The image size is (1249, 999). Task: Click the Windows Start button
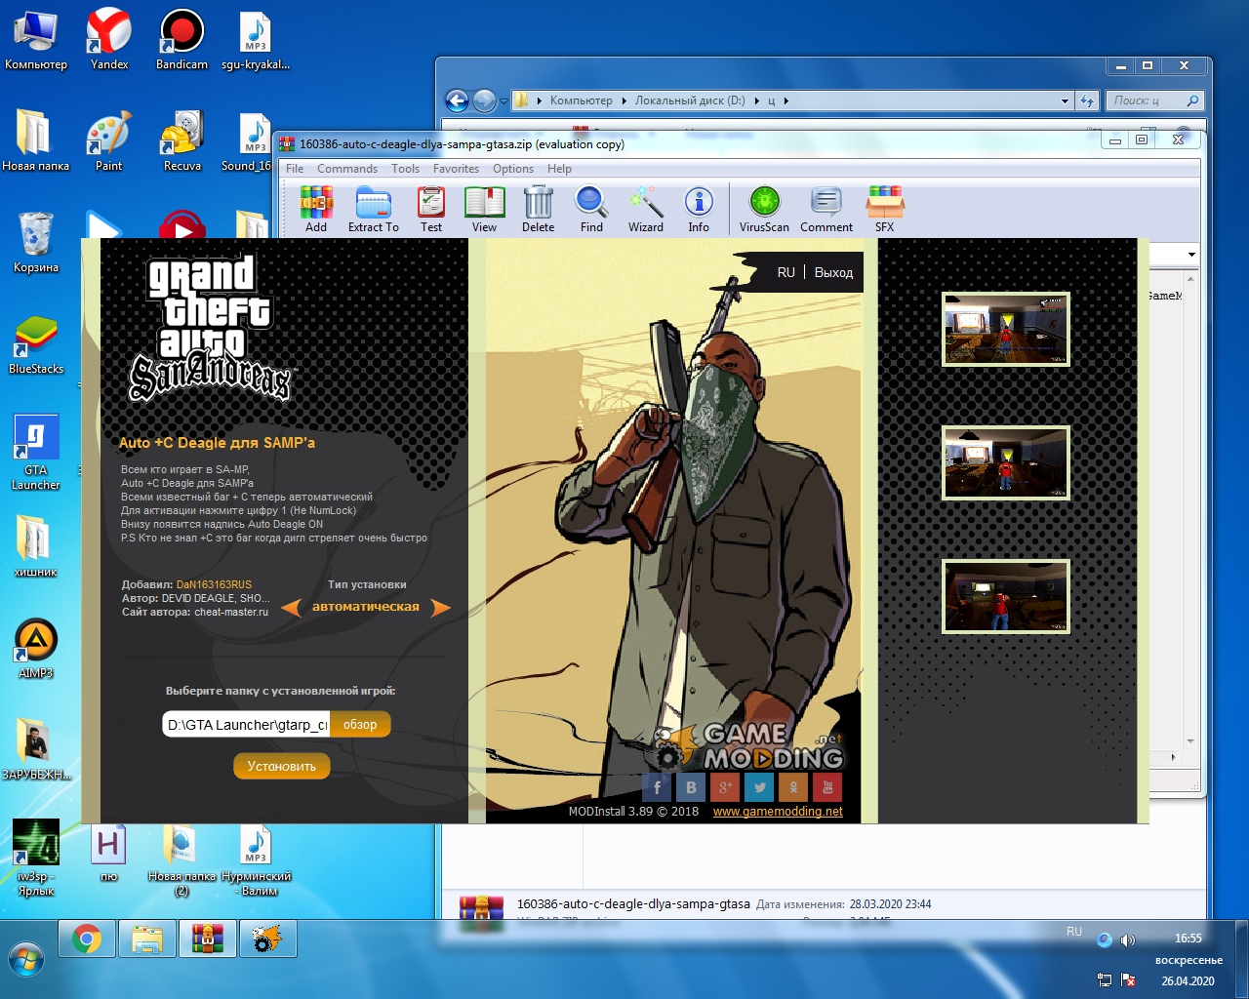coord(26,960)
